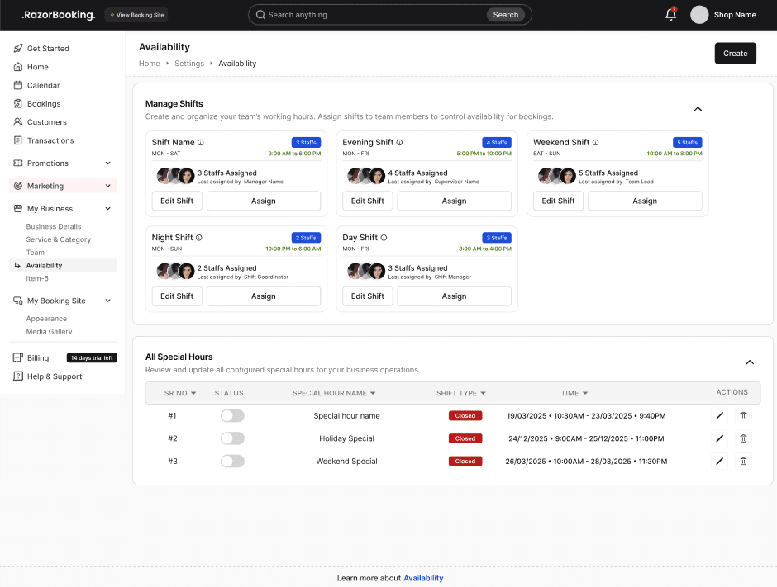Screen dimensions: 777x587
Task: Open the notifications bell
Action: click(x=670, y=14)
